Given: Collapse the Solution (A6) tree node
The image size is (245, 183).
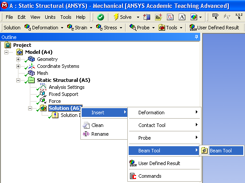Looking at the screenshot, I should tap(30, 108).
